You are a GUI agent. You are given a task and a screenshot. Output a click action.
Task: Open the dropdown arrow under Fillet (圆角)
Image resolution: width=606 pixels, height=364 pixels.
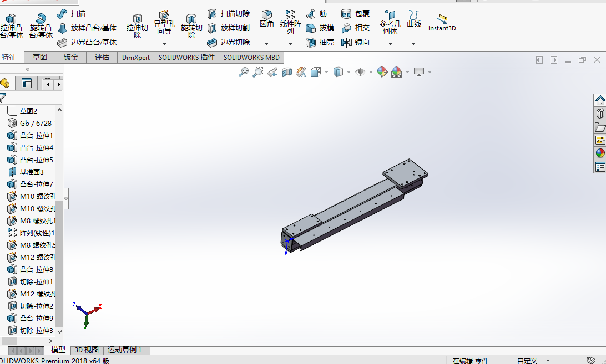tap(267, 44)
